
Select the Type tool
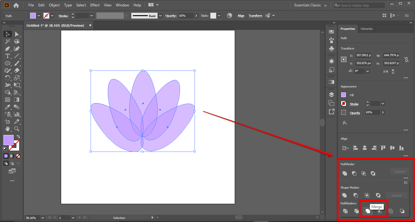[8, 56]
